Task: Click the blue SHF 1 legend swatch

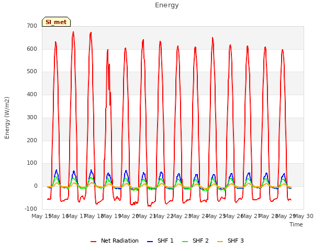Action: [x=150, y=242]
